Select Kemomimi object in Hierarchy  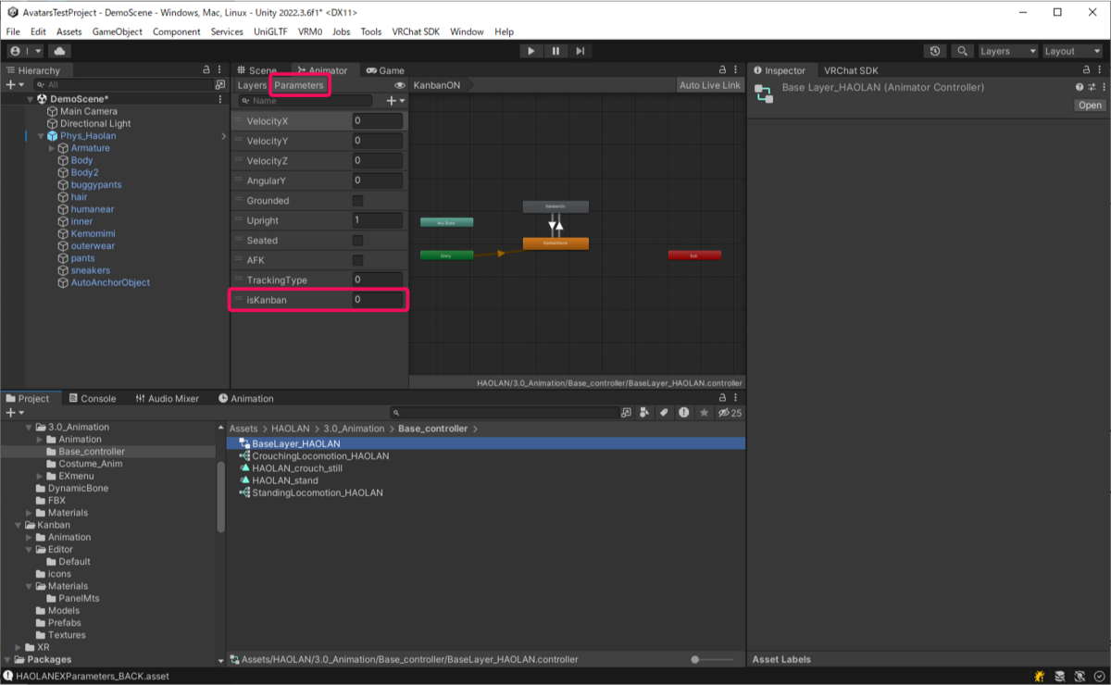coord(92,233)
